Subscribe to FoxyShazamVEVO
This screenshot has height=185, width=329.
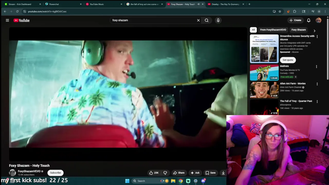click(x=56, y=173)
